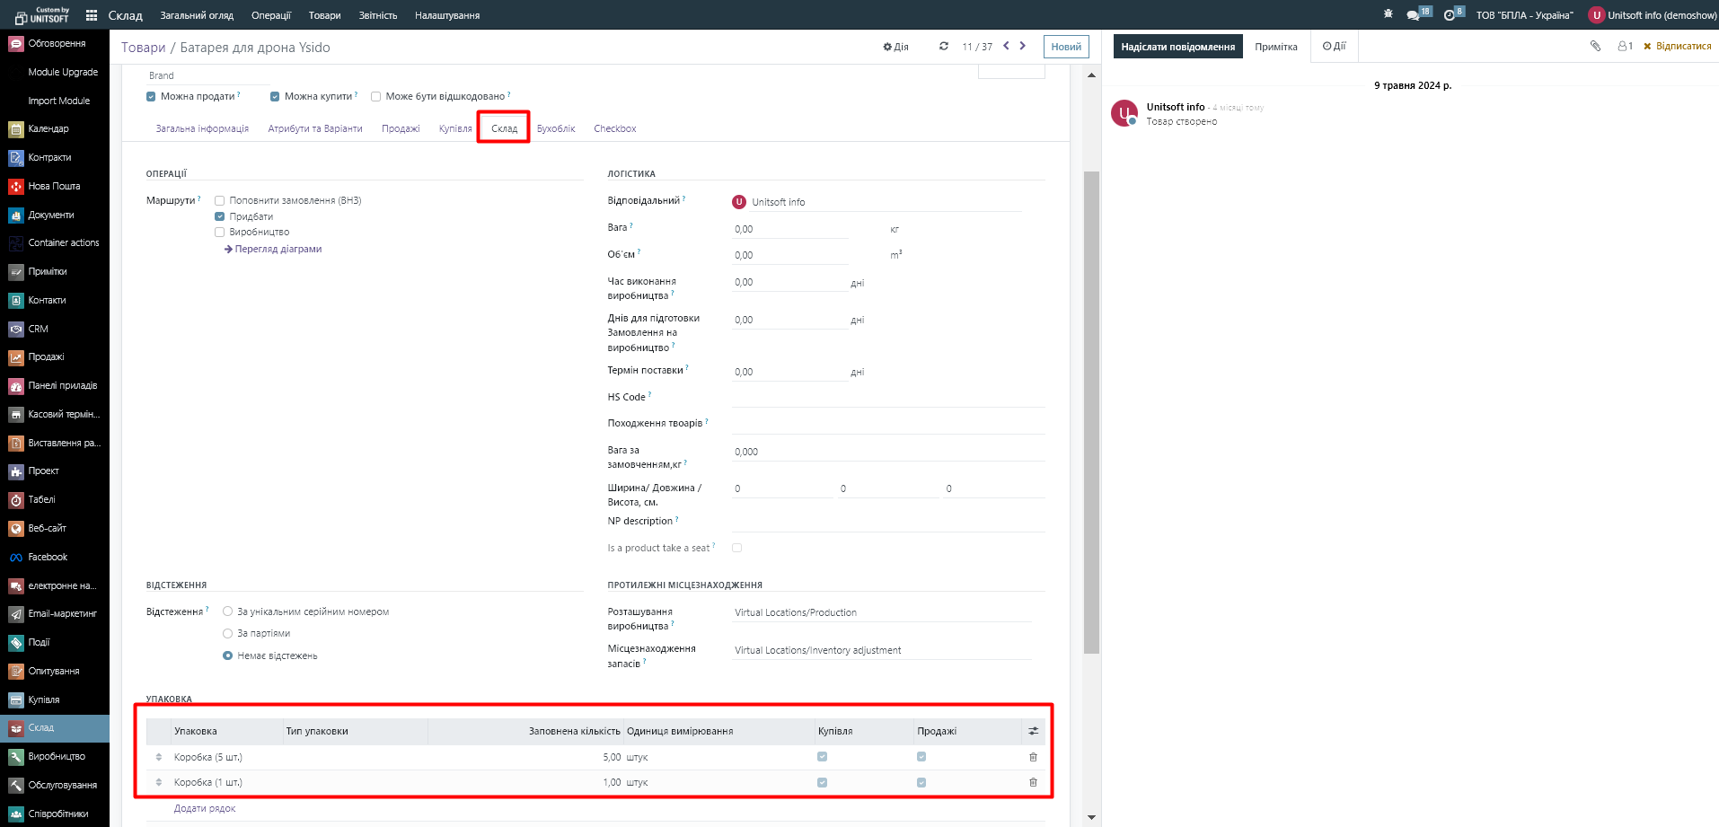Click the Вага input field
The image size is (1719, 827).
pos(790,229)
